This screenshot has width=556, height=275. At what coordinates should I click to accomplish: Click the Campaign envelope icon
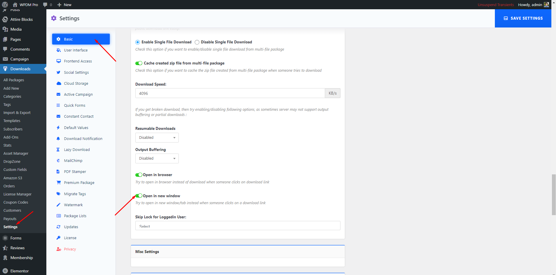tap(5, 59)
